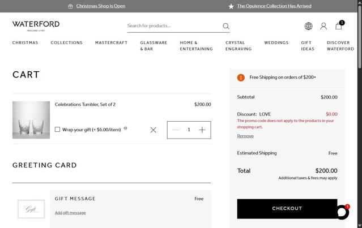Open the Celebrations Tumbler product thumbnail

click(31, 120)
